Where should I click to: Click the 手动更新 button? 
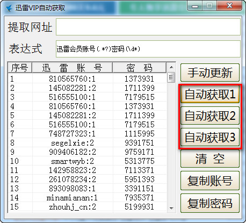[x=210, y=73]
